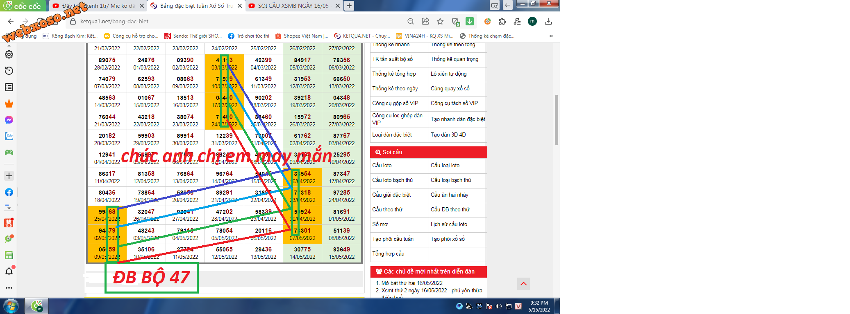Open the notifications bell in sidebar

(x=9, y=271)
